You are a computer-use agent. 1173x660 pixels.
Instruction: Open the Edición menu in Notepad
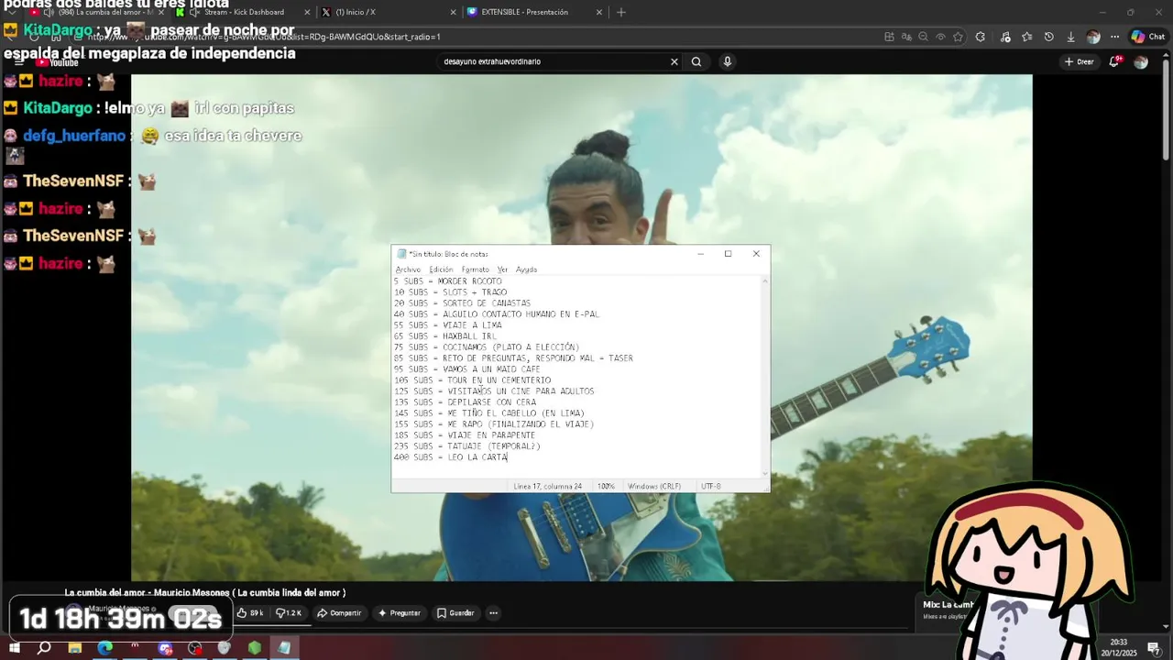441,269
